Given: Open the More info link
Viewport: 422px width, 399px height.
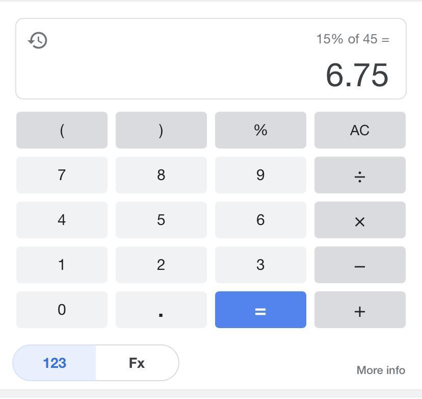Looking at the screenshot, I should (x=381, y=370).
